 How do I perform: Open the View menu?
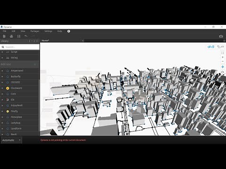[23, 31]
